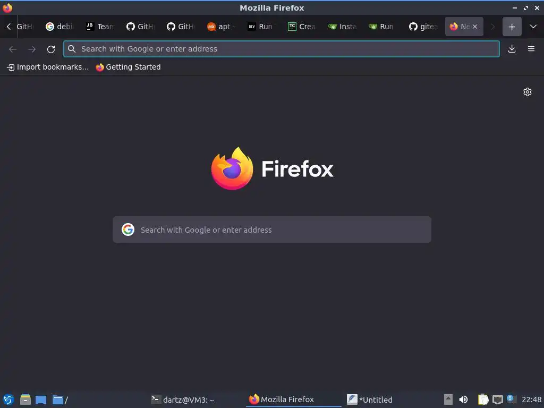
Task: Switch to the 'Insta' tab
Action: (343, 27)
